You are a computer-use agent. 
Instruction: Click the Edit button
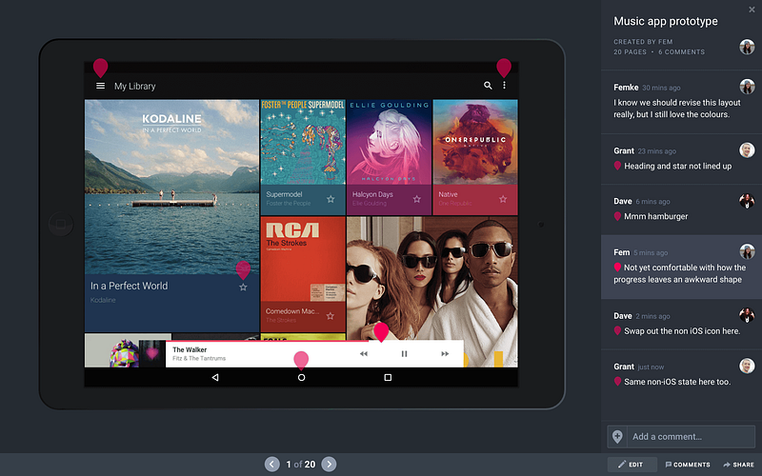(x=632, y=465)
